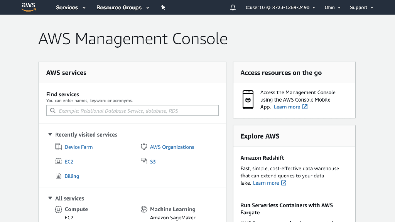Click the pin shortcuts icon
The image size is (395, 222).
[x=163, y=7]
